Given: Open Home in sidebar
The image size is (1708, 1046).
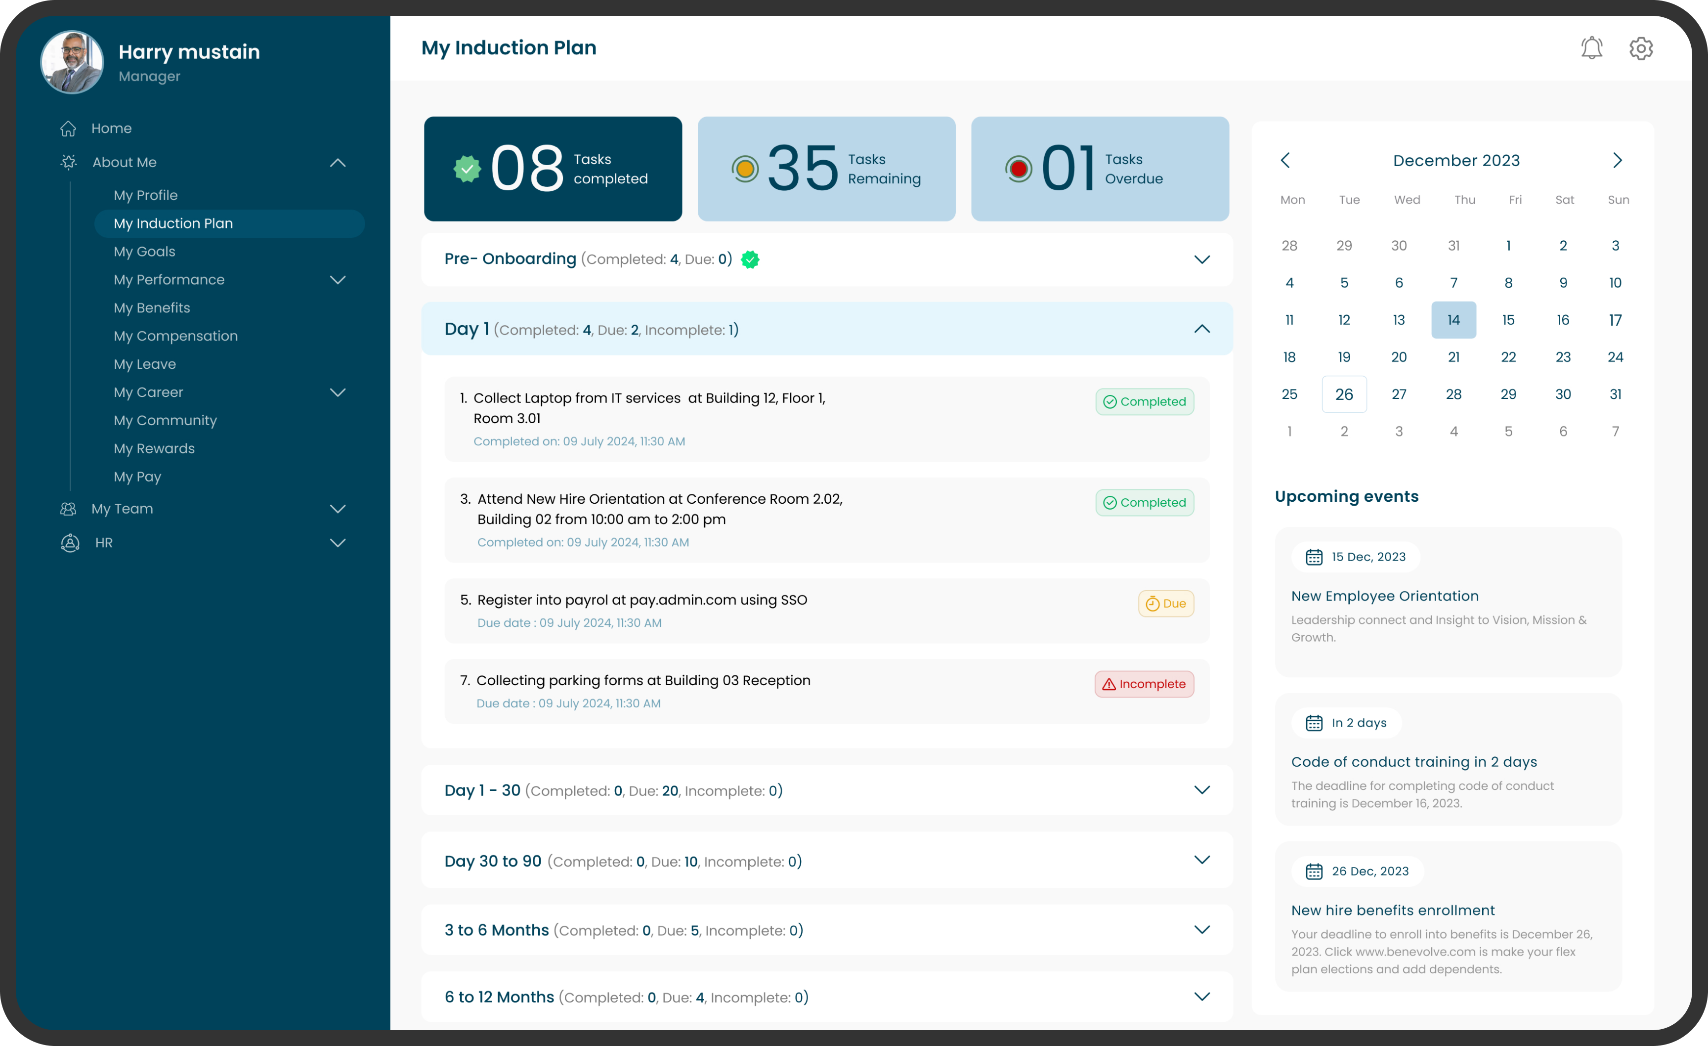Looking at the screenshot, I should pos(112,128).
